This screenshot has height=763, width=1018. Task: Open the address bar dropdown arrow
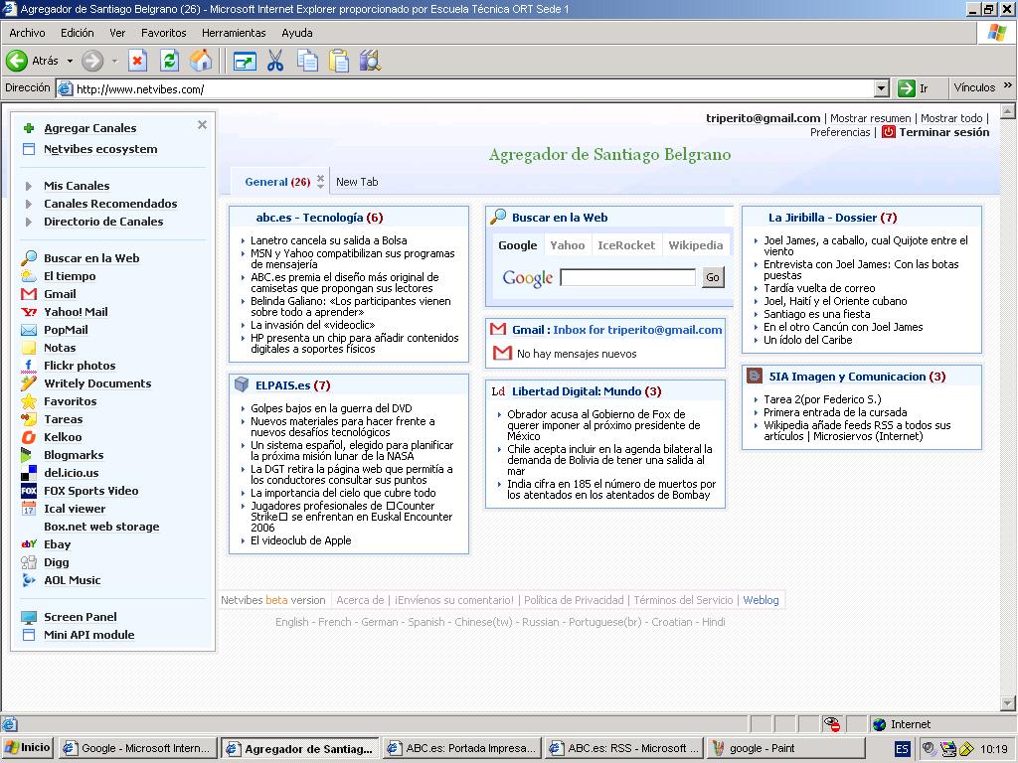coord(881,88)
